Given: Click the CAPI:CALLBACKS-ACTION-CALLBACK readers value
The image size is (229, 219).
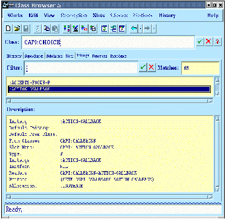Looking at the screenshot, I should point(98,173).
